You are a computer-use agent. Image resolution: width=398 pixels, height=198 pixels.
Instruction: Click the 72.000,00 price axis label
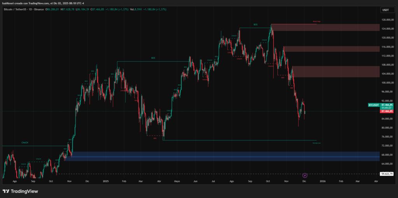387,146
